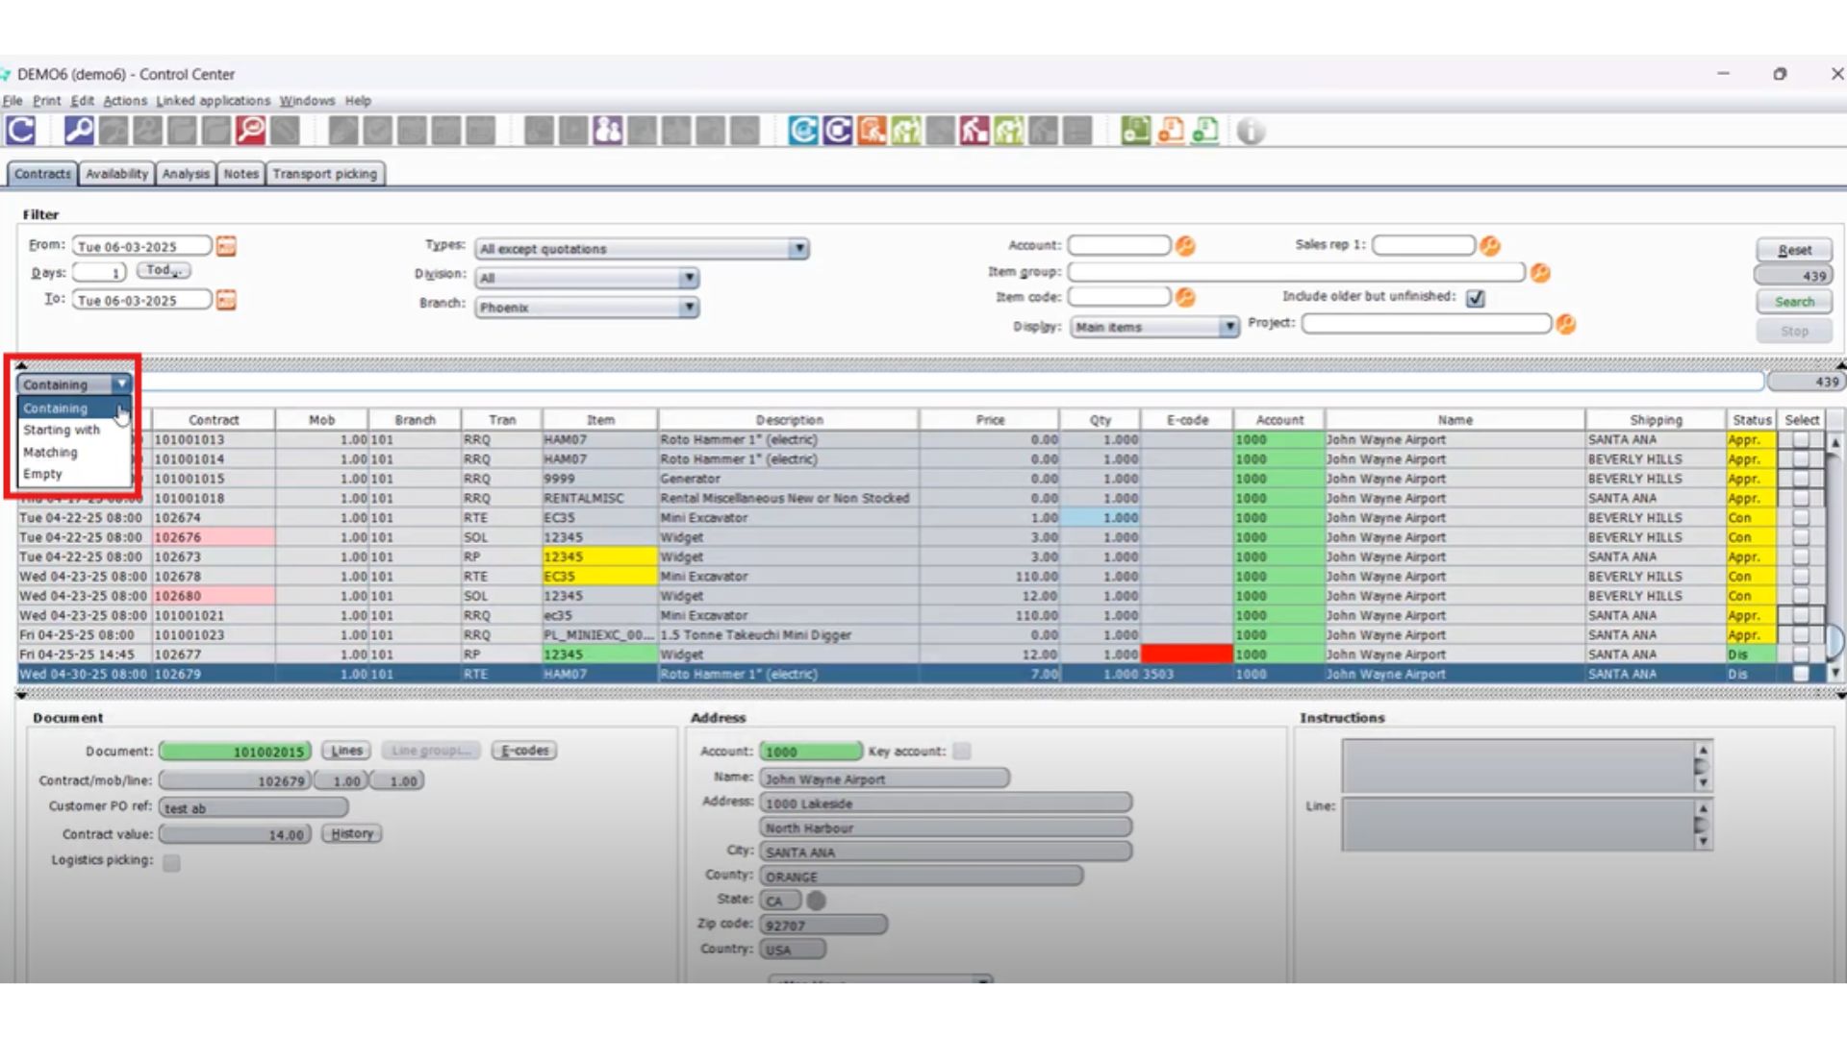
Task: Open the Branch dropdown showing Phoenix
Action: 689,308
